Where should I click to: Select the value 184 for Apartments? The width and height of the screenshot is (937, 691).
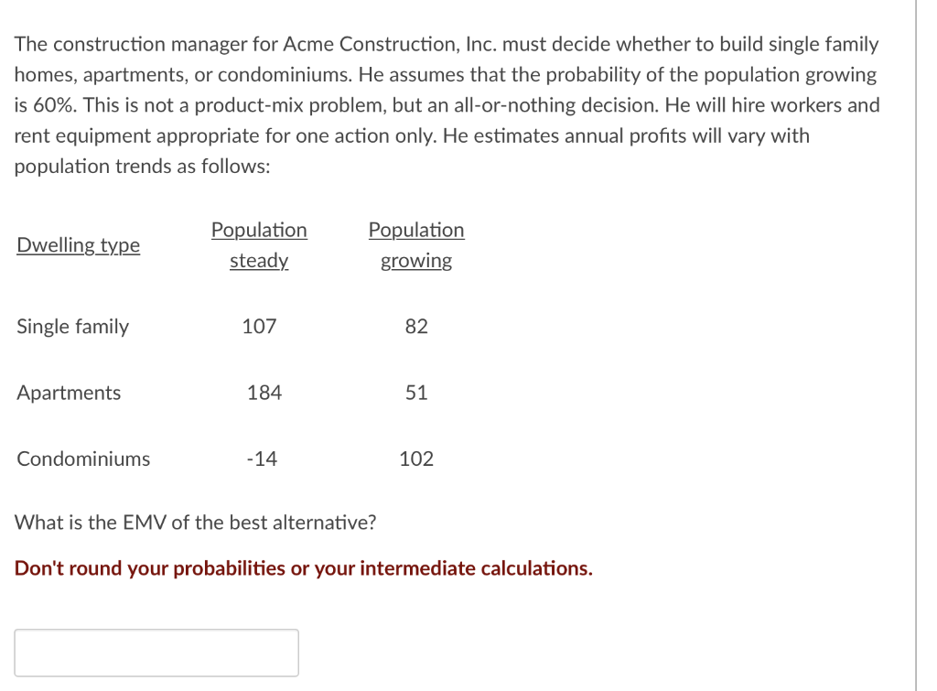point(264,393)
